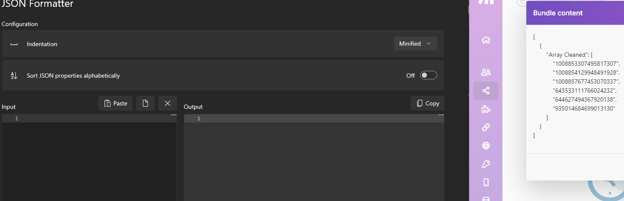Copy the Output with the Copy button

pos(427,103)
